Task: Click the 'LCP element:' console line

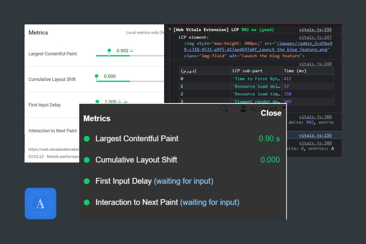Action: 194,37
